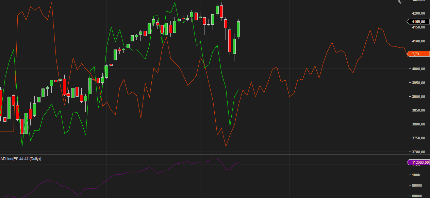Click the 4100,00 price axis label
This screenshot has width=430, height=198.
point(418,41)
